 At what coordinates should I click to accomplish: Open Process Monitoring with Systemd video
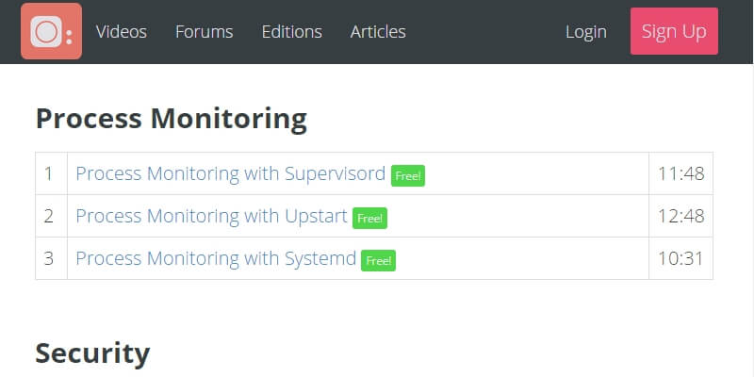[216, 258]
